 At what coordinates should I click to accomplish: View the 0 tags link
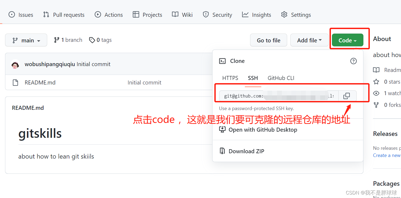tap(100, 40)
